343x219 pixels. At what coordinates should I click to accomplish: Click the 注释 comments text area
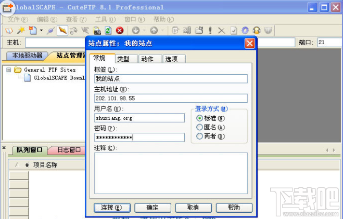pos(171,173)
